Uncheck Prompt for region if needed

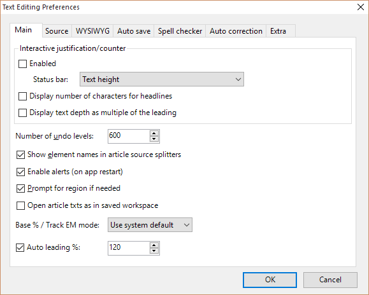pos(20,188)
